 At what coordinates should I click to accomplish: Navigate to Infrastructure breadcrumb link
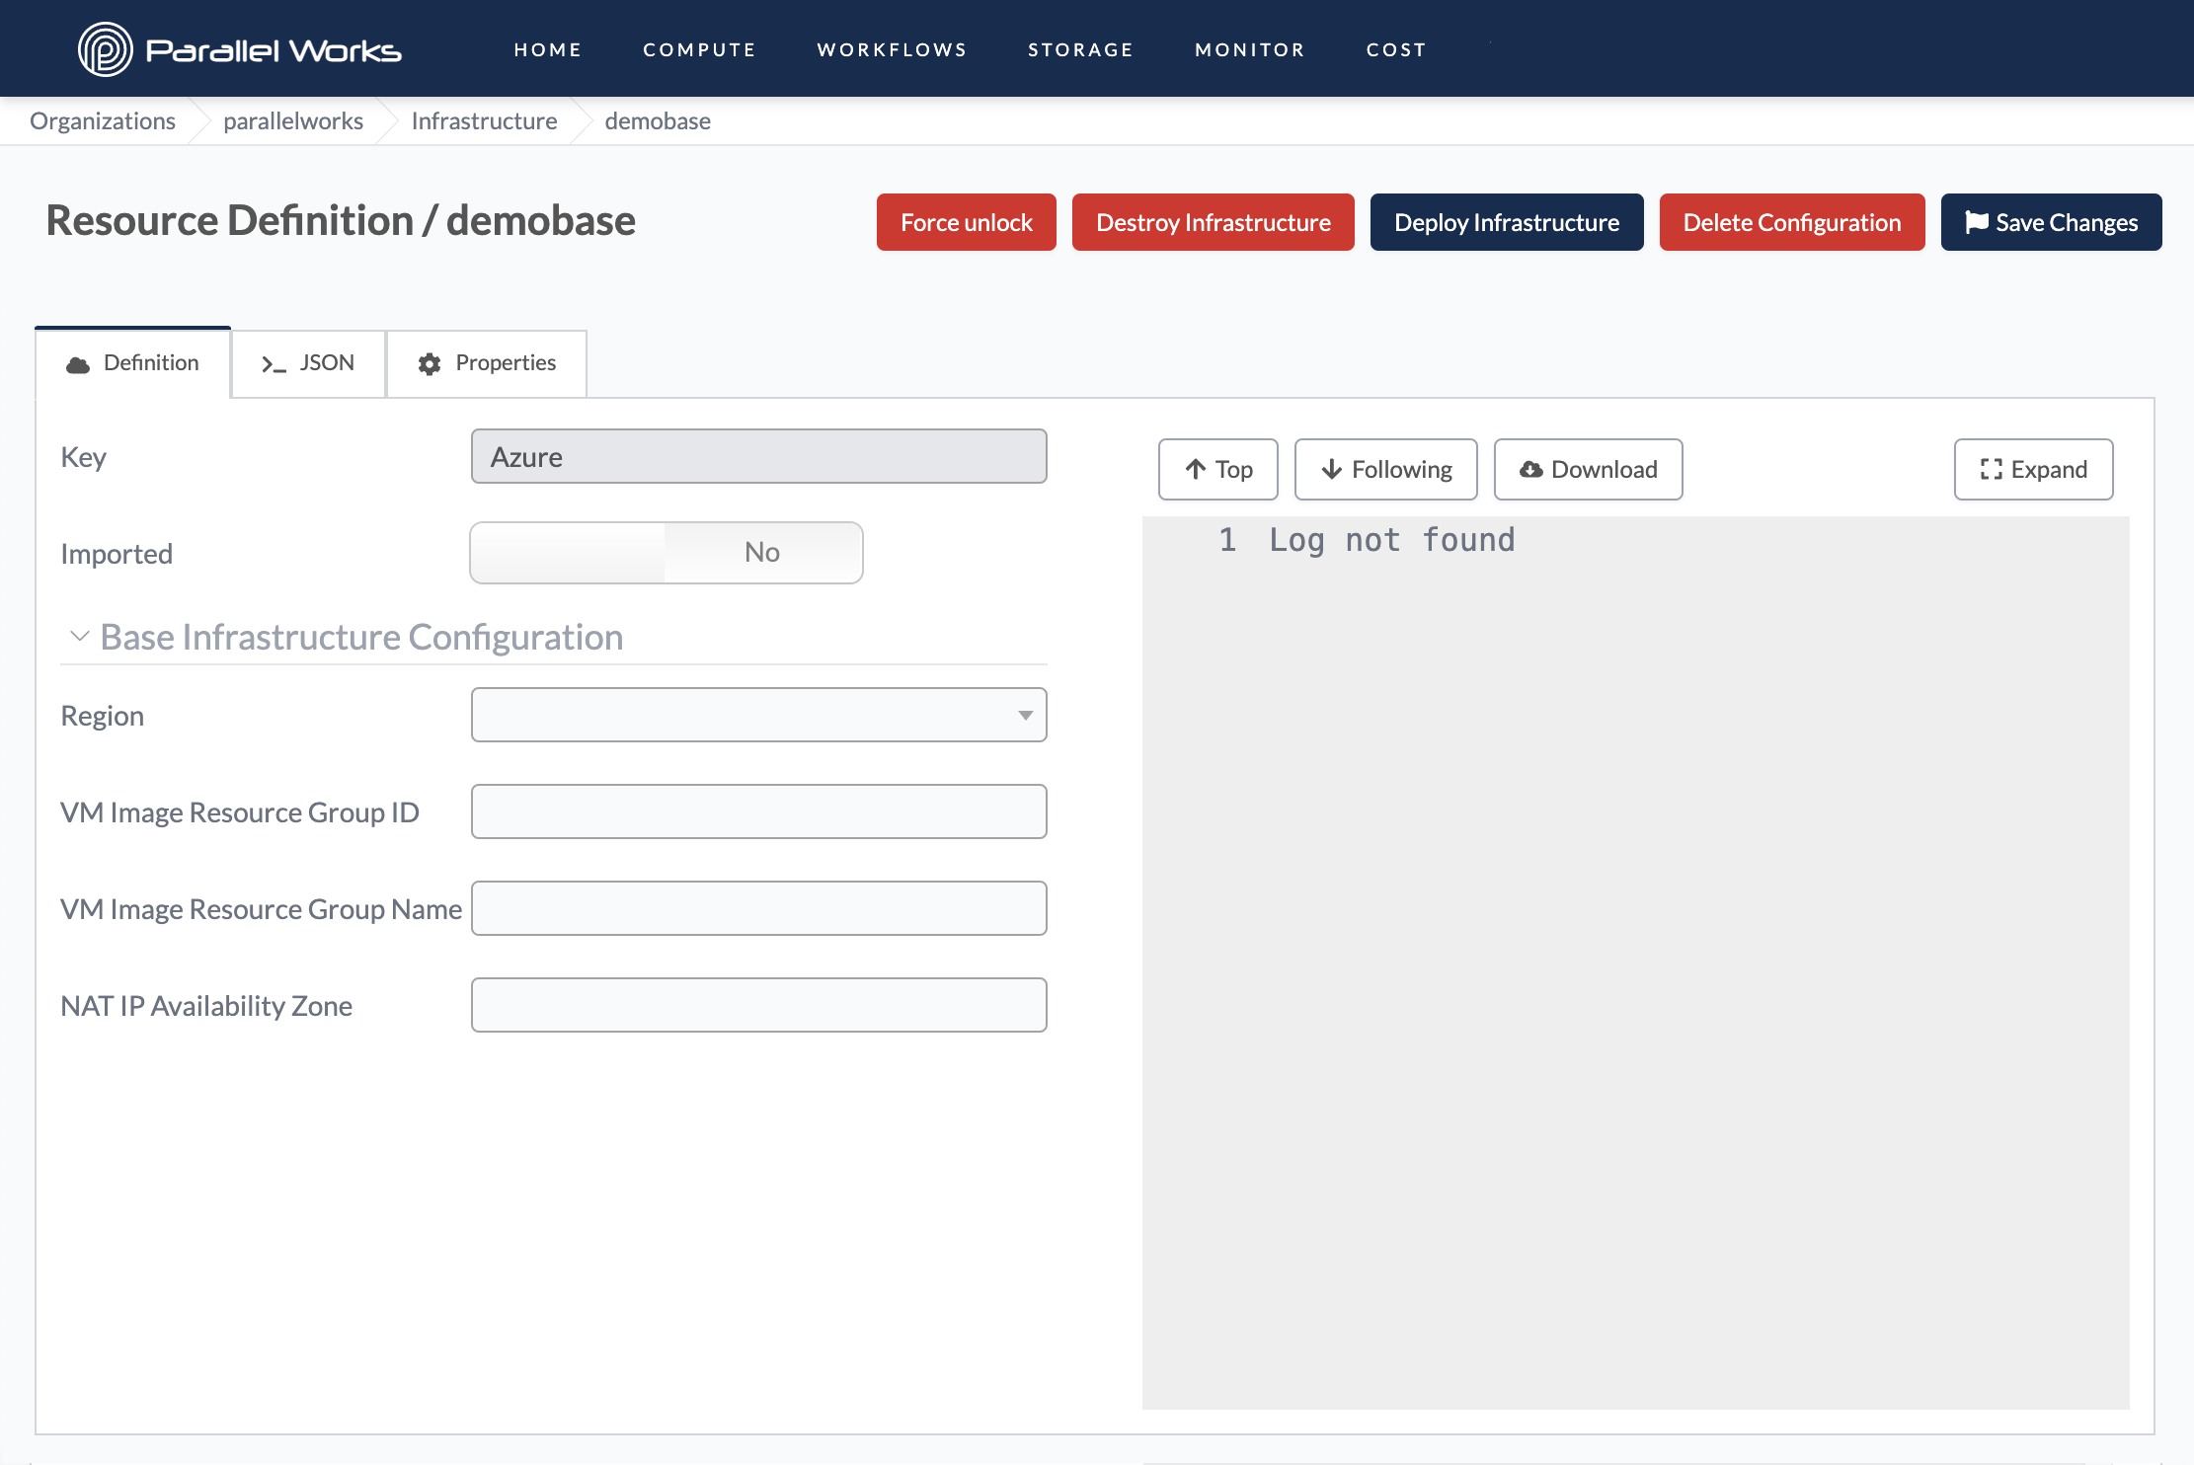[x=484, y=119]
